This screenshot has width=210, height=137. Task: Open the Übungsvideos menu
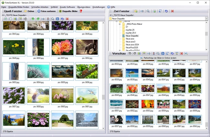coord(84,7)
